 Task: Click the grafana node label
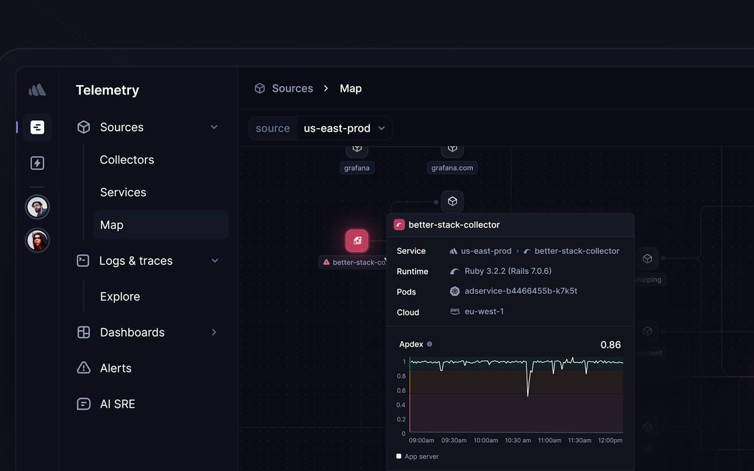[357, 167]
